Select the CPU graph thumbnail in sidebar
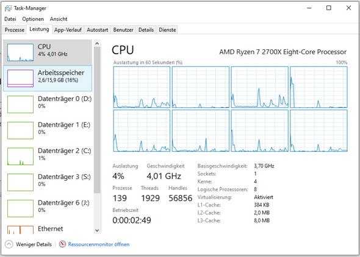This screenshot has width=360, height=257. tap(20, 52)
